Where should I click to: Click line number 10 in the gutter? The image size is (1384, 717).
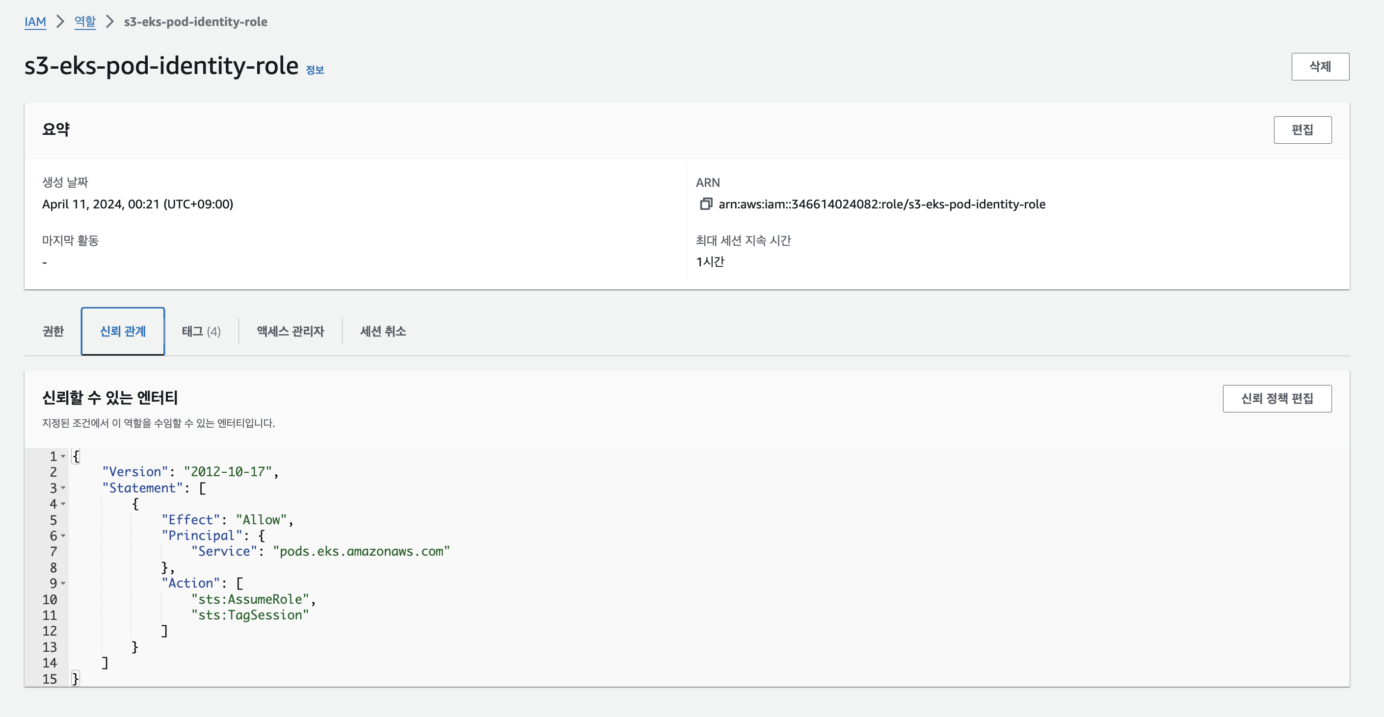pos(50,599)
